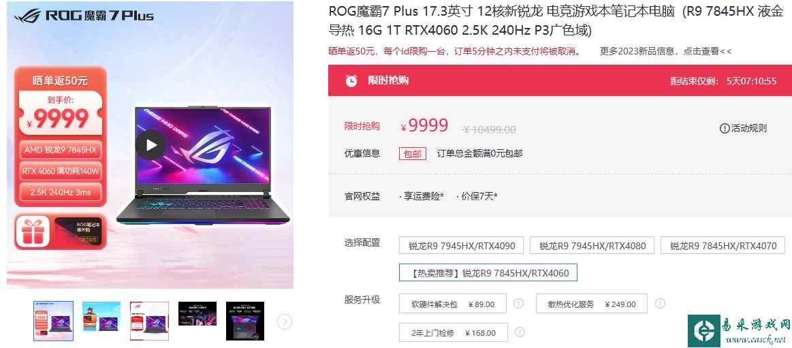
Task: Open 活动规则 info icon
Action: tap(725, 128)
